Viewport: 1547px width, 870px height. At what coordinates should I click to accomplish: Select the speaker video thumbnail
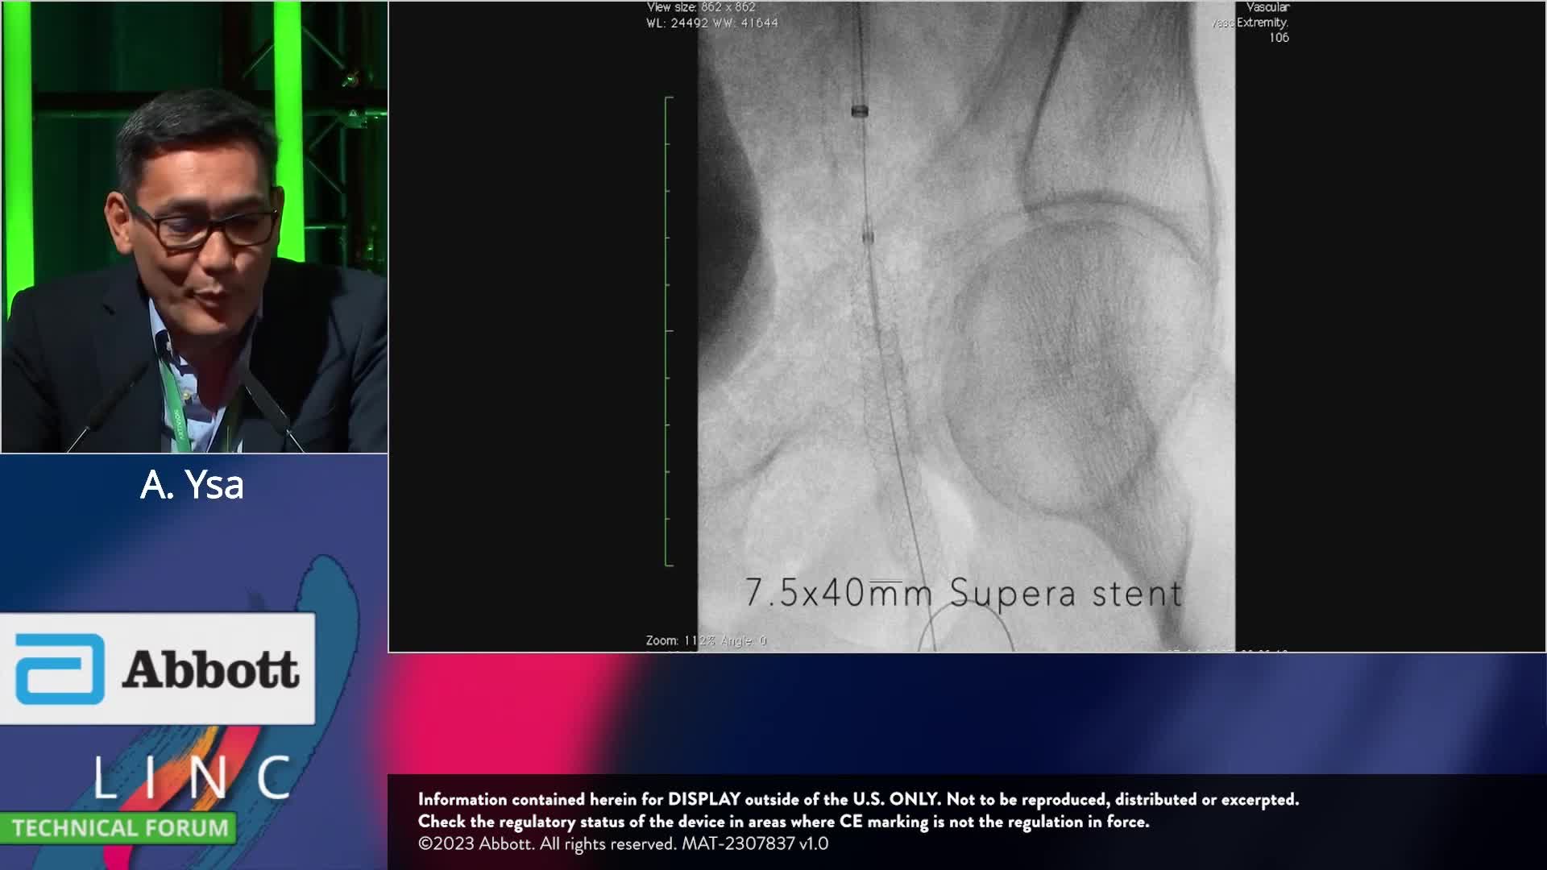[194, 227]
